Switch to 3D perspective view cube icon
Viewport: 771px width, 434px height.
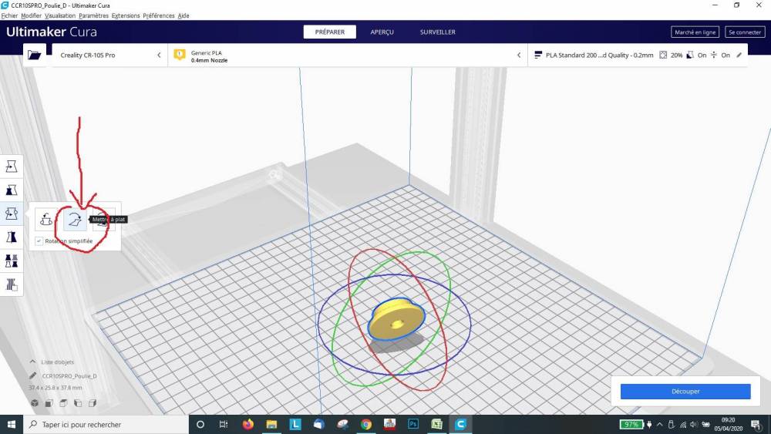coord(35,403)
